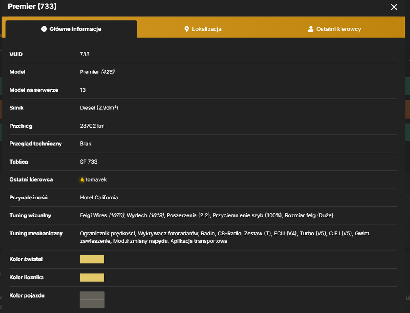Click the Premier (733) dialog title
Viewport: 410px width, 313px height.
[x=32, y=6]
